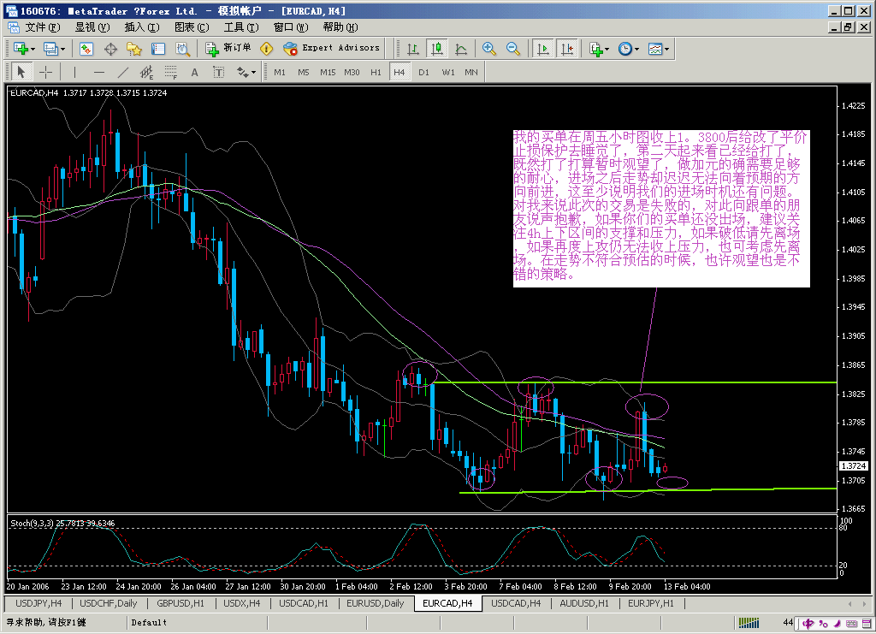Viewport: 876px width, 634px height.
Task: Zoom in on the chart
Action: pyautogui.click(x=488, y=49)
